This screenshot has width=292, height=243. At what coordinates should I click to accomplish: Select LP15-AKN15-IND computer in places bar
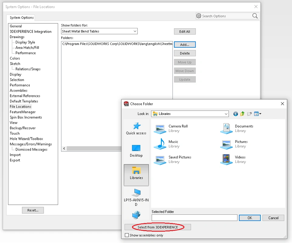pos(136,198)
